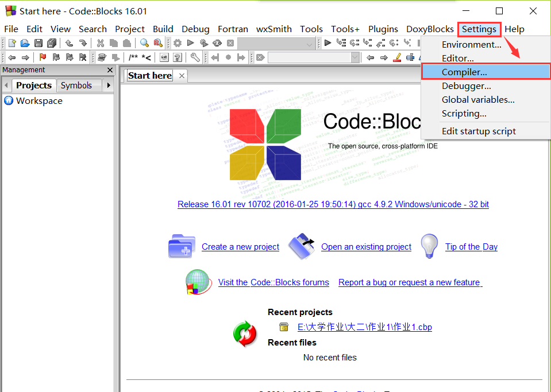Click the Redo arrow icon
551x392 pixels.
(83, 43)
